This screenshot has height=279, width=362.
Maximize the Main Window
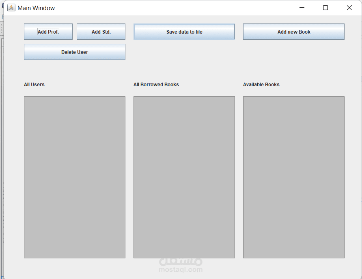325,8
